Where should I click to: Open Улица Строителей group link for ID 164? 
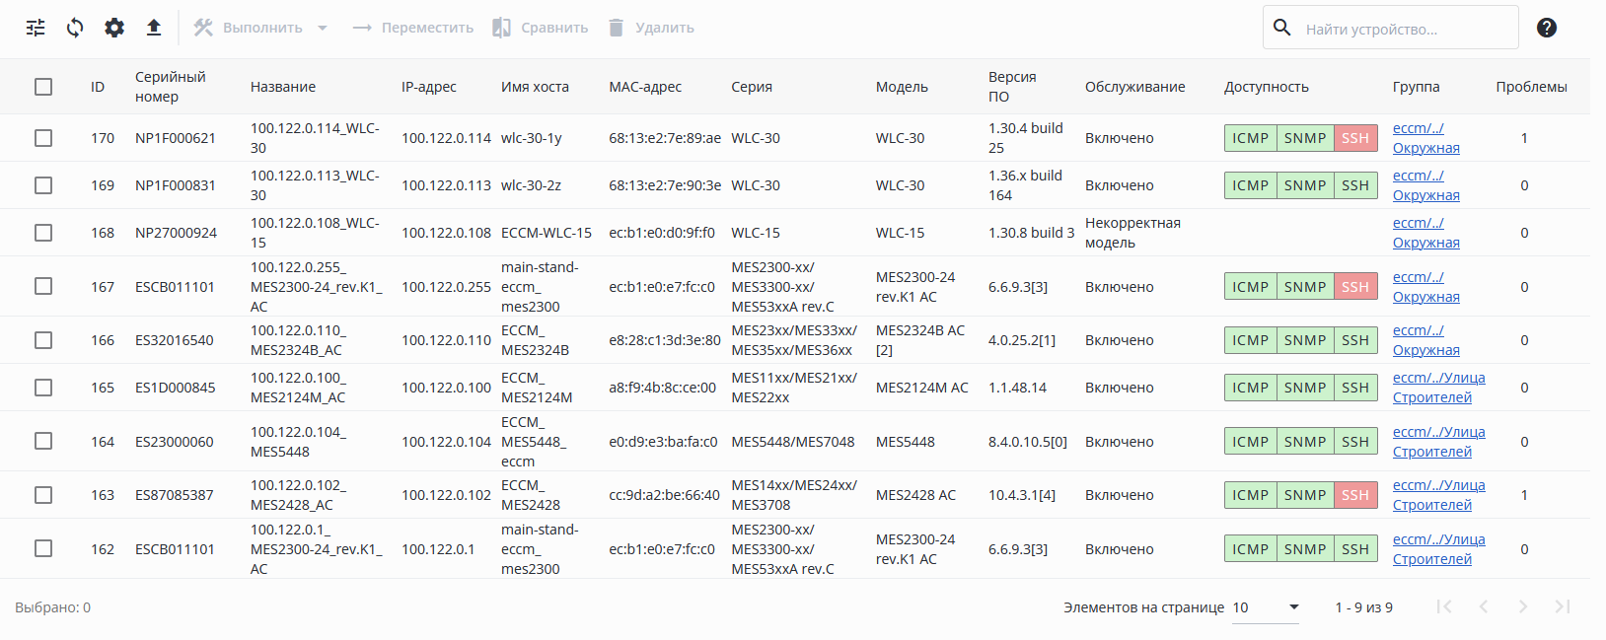coord(1438,442)
